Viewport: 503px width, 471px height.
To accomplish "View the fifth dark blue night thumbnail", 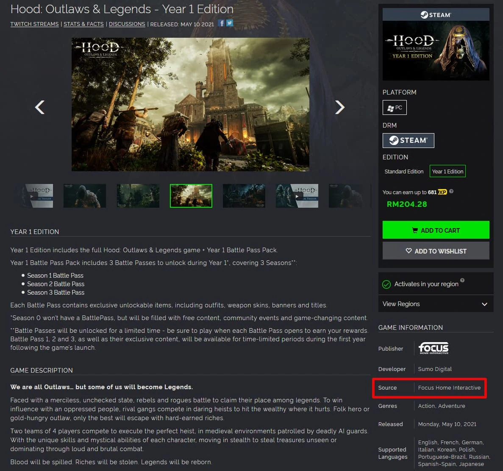I will 244,196.
